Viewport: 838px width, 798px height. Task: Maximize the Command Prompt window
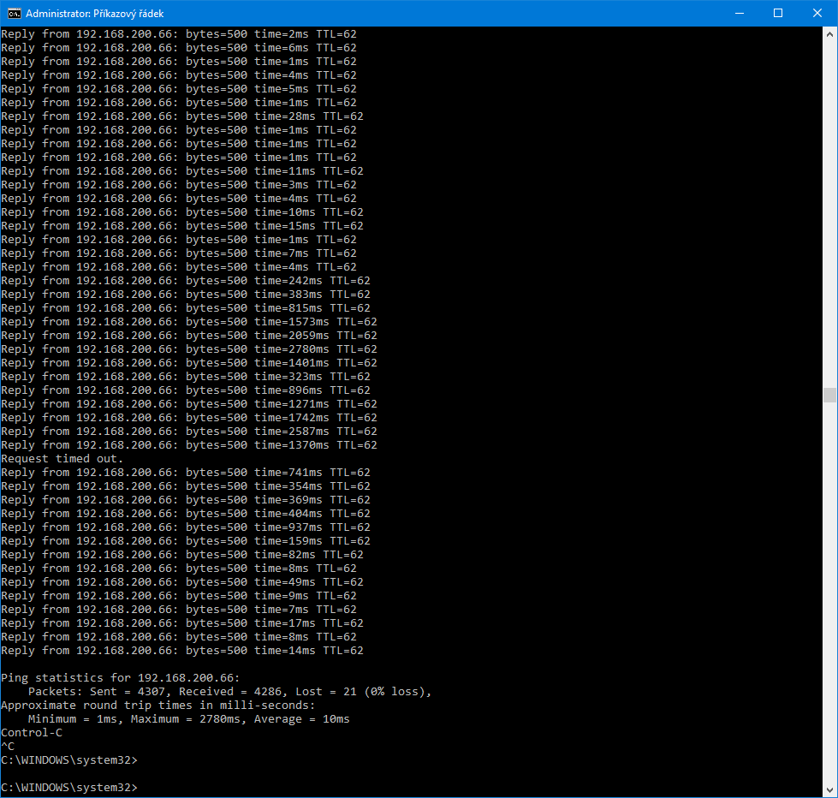(778, 13)
